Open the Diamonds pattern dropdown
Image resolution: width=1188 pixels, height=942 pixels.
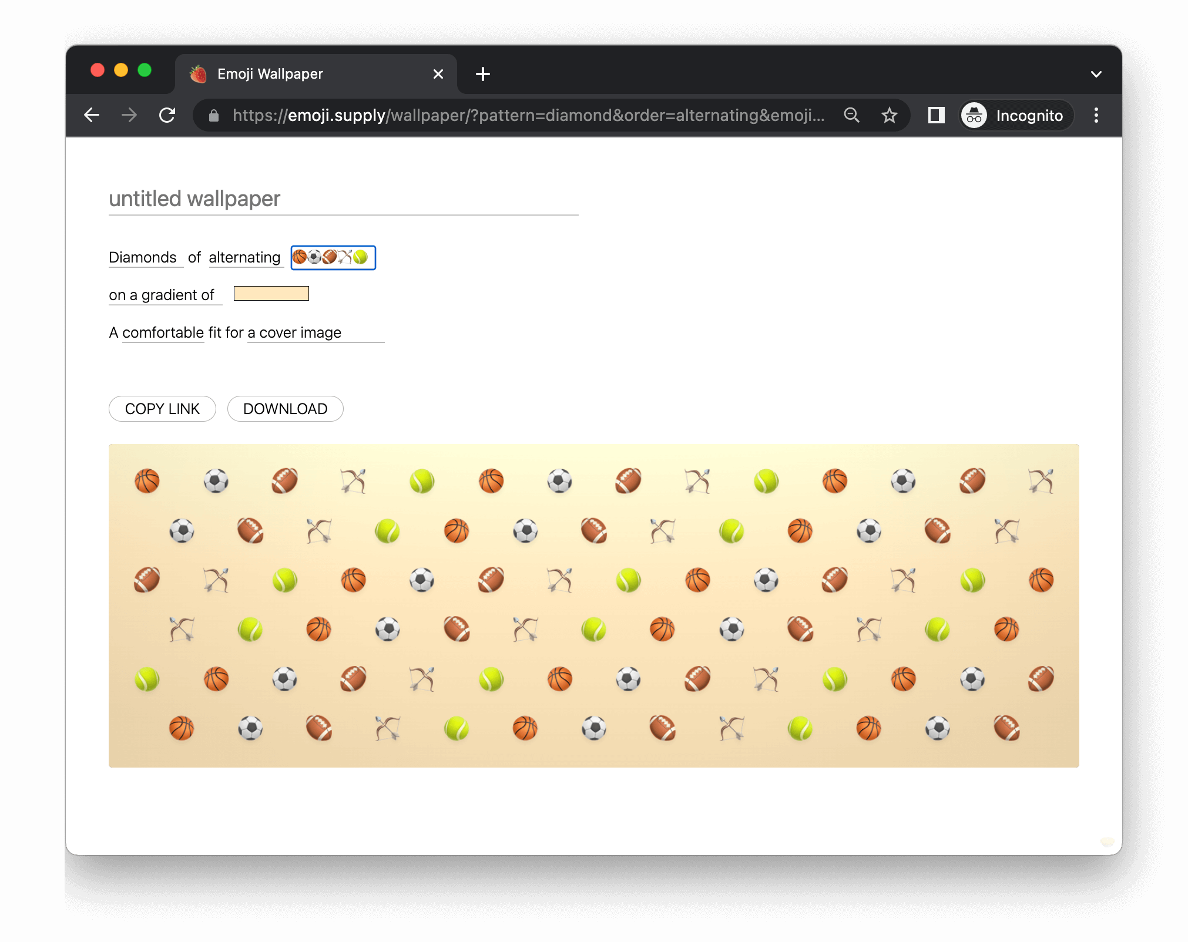(145, 257)
